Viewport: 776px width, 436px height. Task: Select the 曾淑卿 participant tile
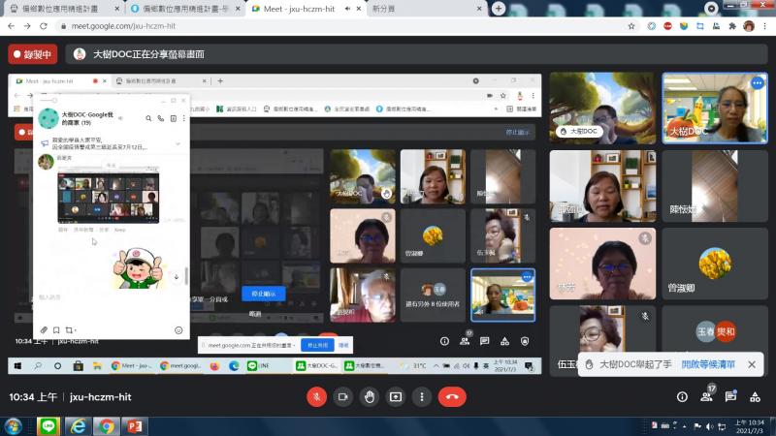(715, 264)
